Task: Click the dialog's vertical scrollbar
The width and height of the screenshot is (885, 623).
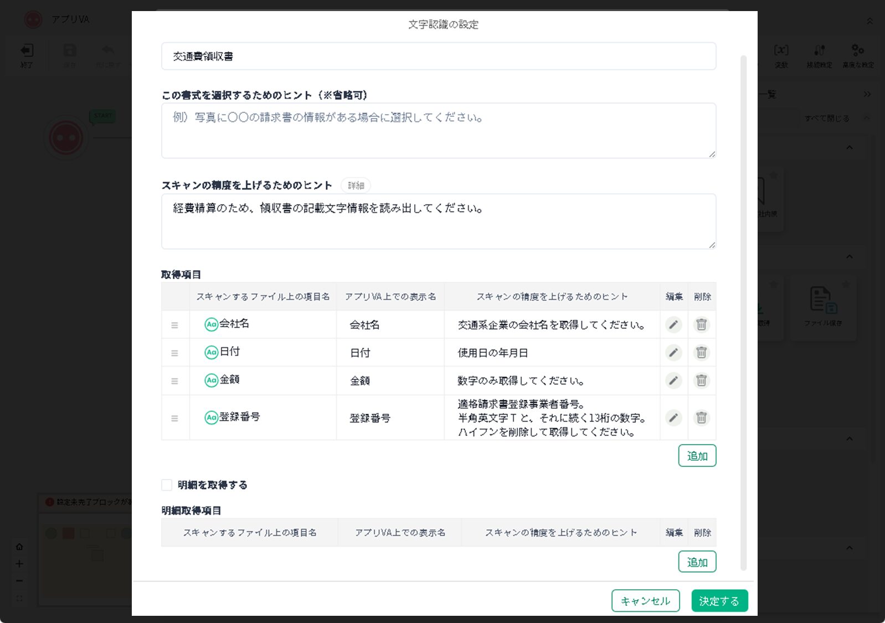Action: click(x=743, y=310)
